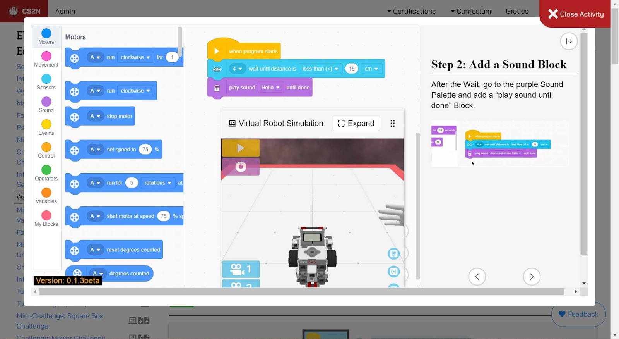Click the simulation panel vertical scrollbar
619x339 pixels.
[x=417, y=206]
